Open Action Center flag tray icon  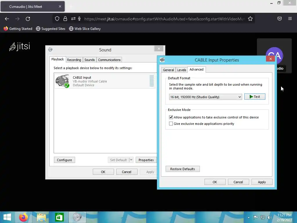tap(256, 217)
